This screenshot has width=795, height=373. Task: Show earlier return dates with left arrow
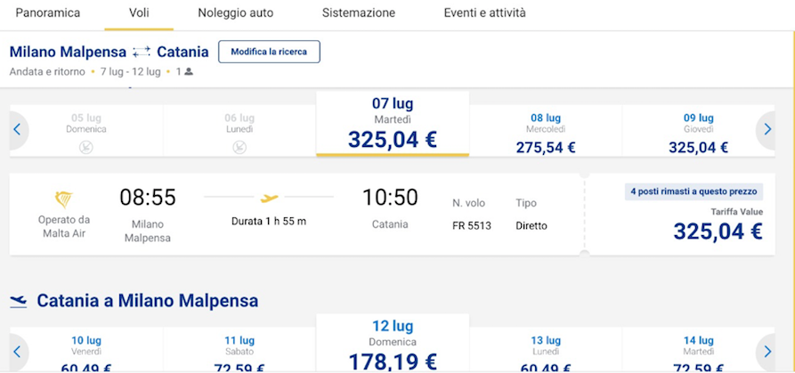[18, 352]
